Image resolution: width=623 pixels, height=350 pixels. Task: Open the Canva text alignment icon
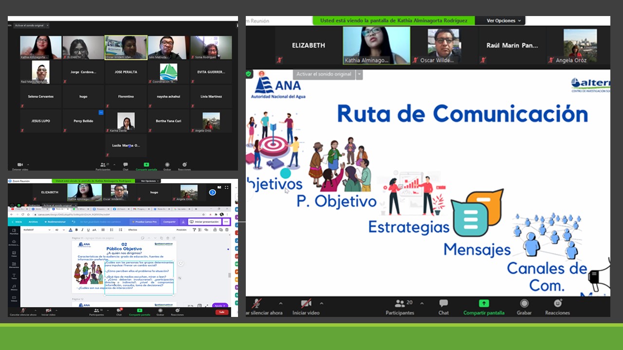click(103, 229)
